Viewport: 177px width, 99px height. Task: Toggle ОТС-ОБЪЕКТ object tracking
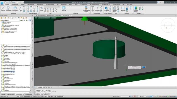tap(34, 97)
